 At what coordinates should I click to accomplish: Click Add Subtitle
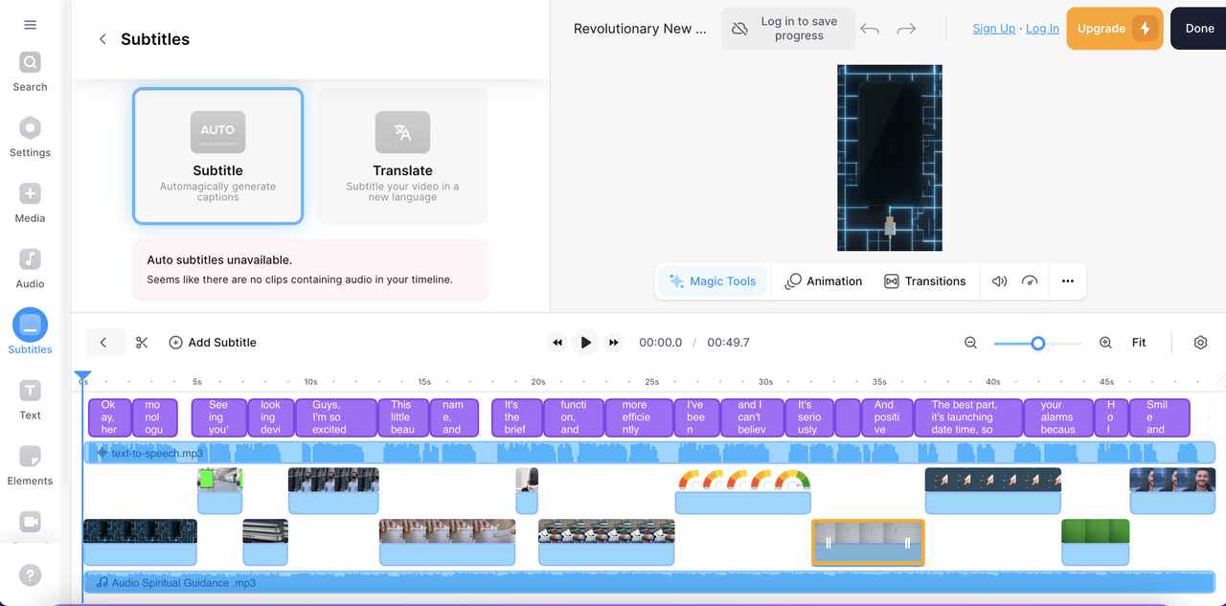(213, 343)
